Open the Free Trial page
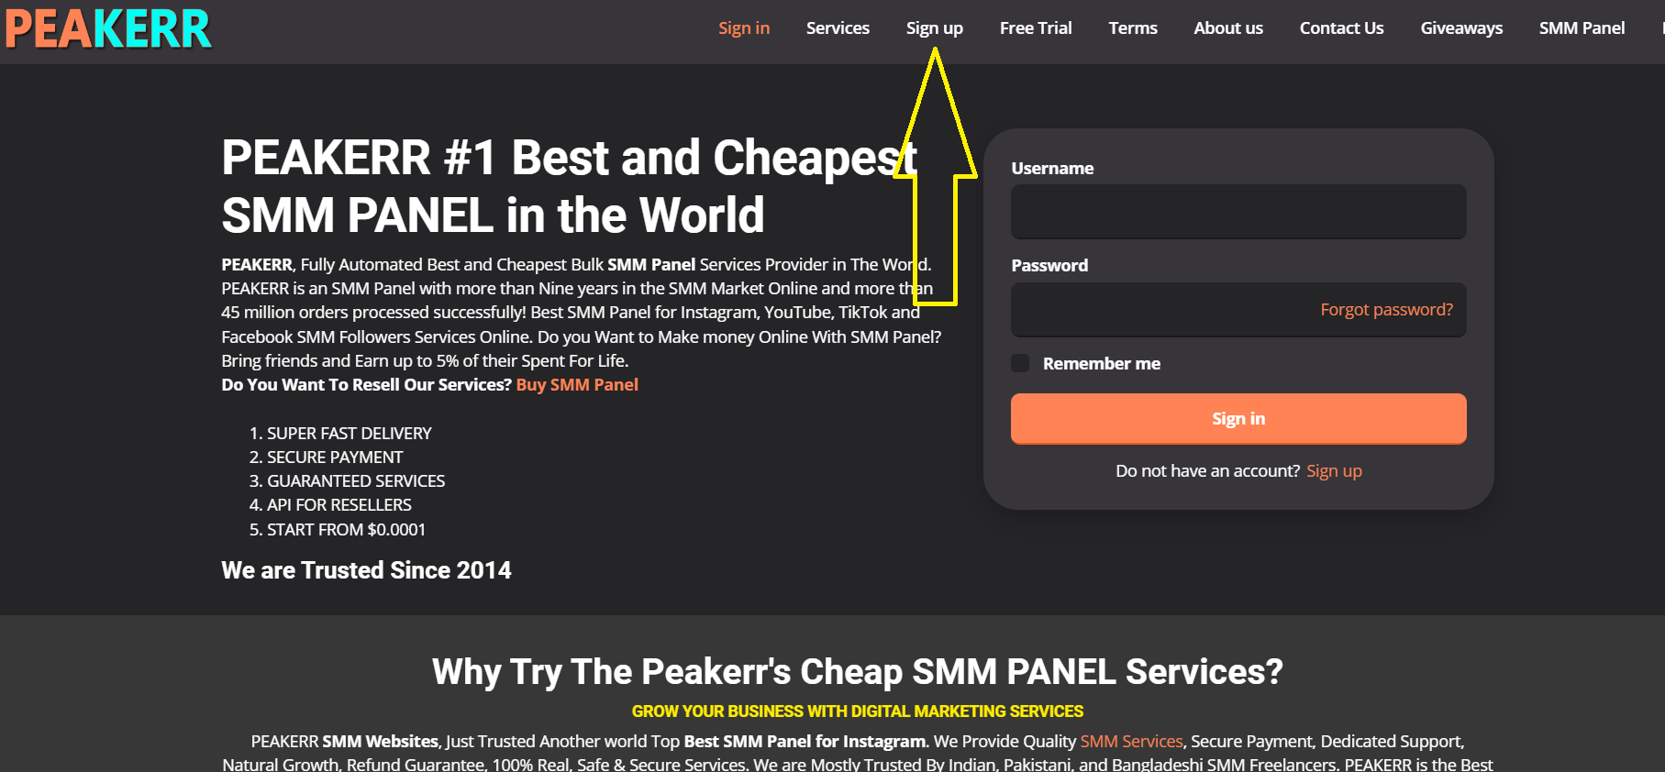 tap(1036, 28)
